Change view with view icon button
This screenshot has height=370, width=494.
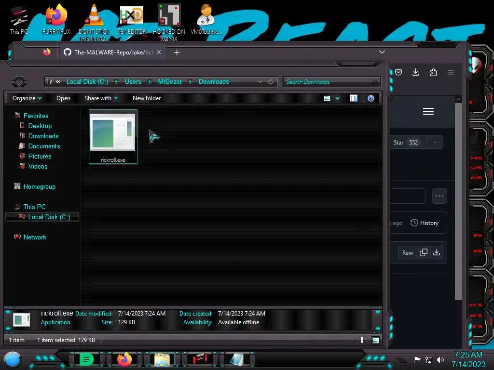[327, 98]
